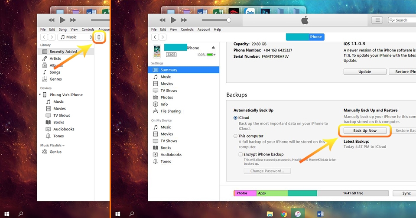Viewport: 416px width, 218px height.
Task: Select Recently Added in the Library
Action: click(x=65, y=52)
